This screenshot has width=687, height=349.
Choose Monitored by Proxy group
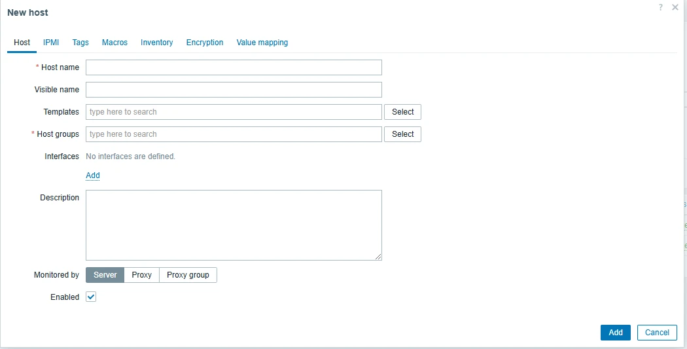click(188, 275)
